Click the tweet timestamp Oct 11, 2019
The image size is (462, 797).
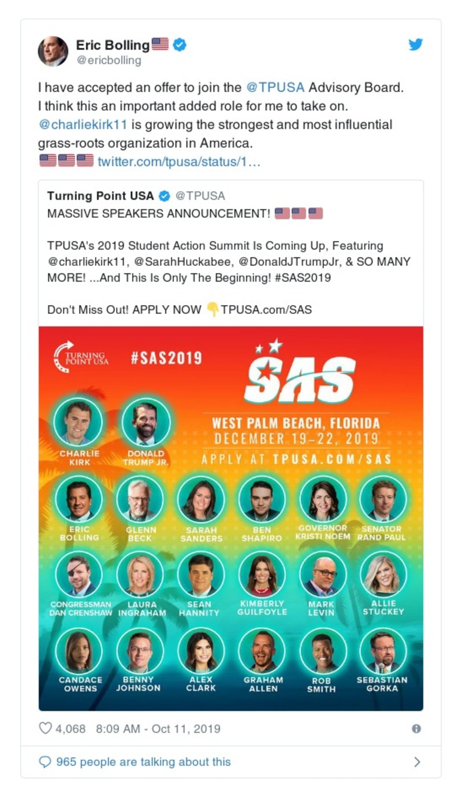tap(158, 728)
